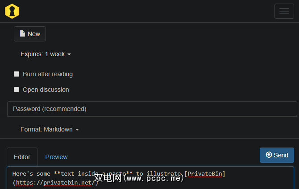Viewport: 299px width, 189px height.
Task: Focus the Password (recommended) field
Action: point(152,109)
